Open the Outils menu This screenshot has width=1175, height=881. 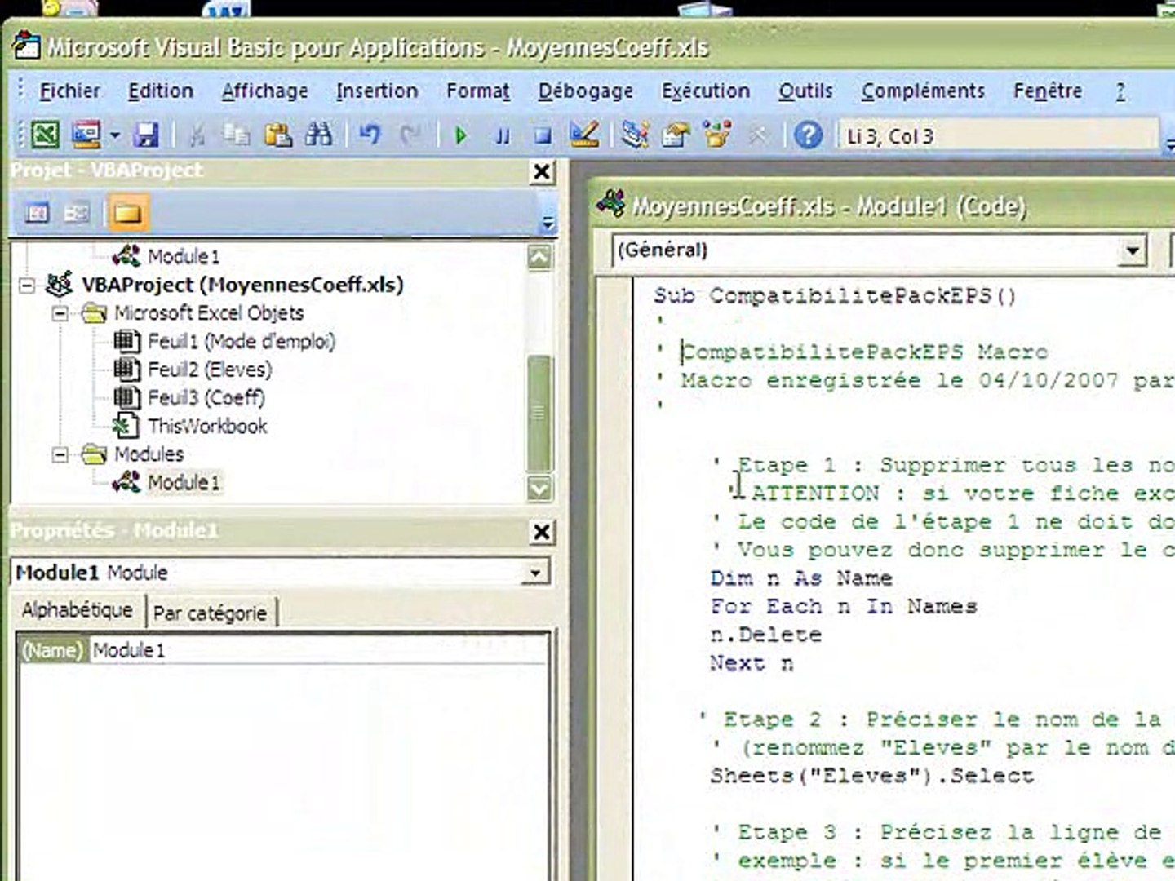pos(805,91)
